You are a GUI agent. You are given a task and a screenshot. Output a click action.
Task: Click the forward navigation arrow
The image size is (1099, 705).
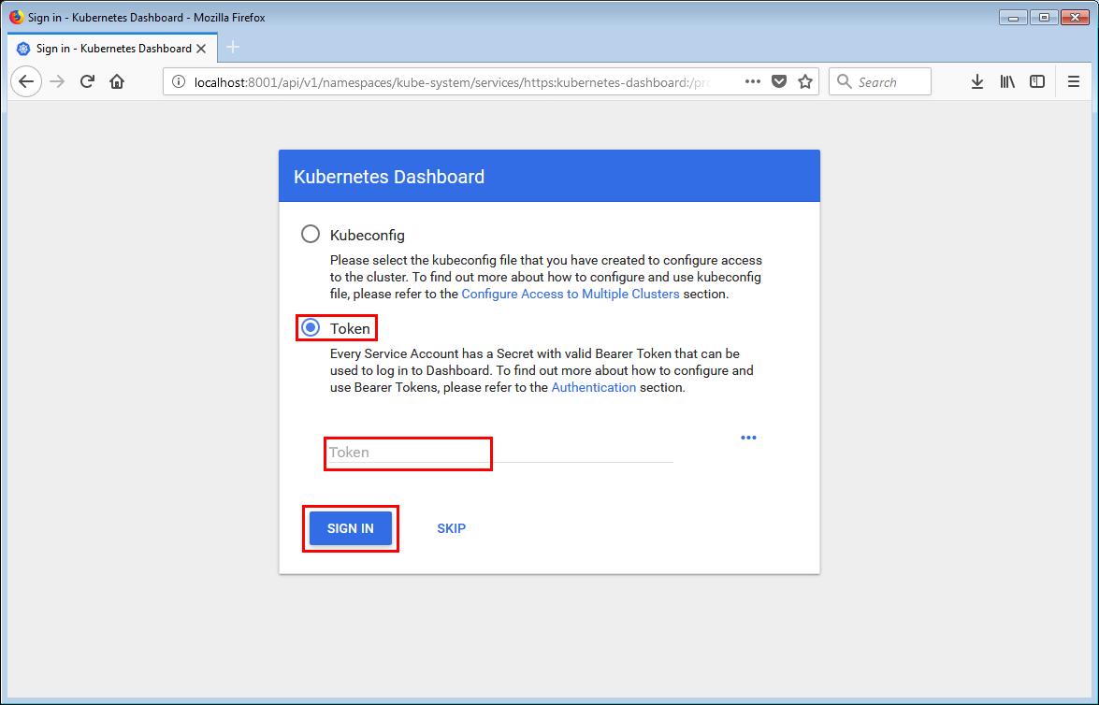(57, 82)
